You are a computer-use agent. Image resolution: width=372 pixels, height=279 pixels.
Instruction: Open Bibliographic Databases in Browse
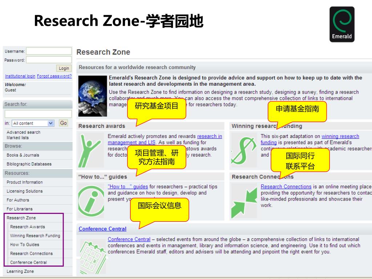coord(29,164)
